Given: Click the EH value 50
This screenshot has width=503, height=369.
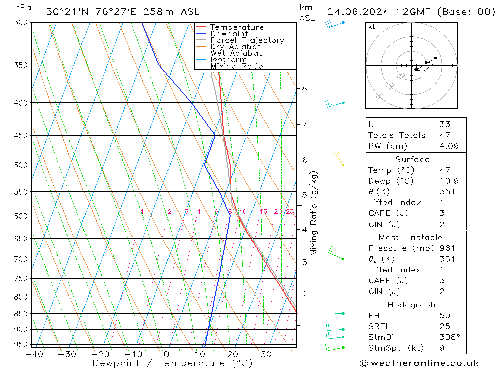Looking at the screenshot, I should pyautogui.click(x=445, y=315).
